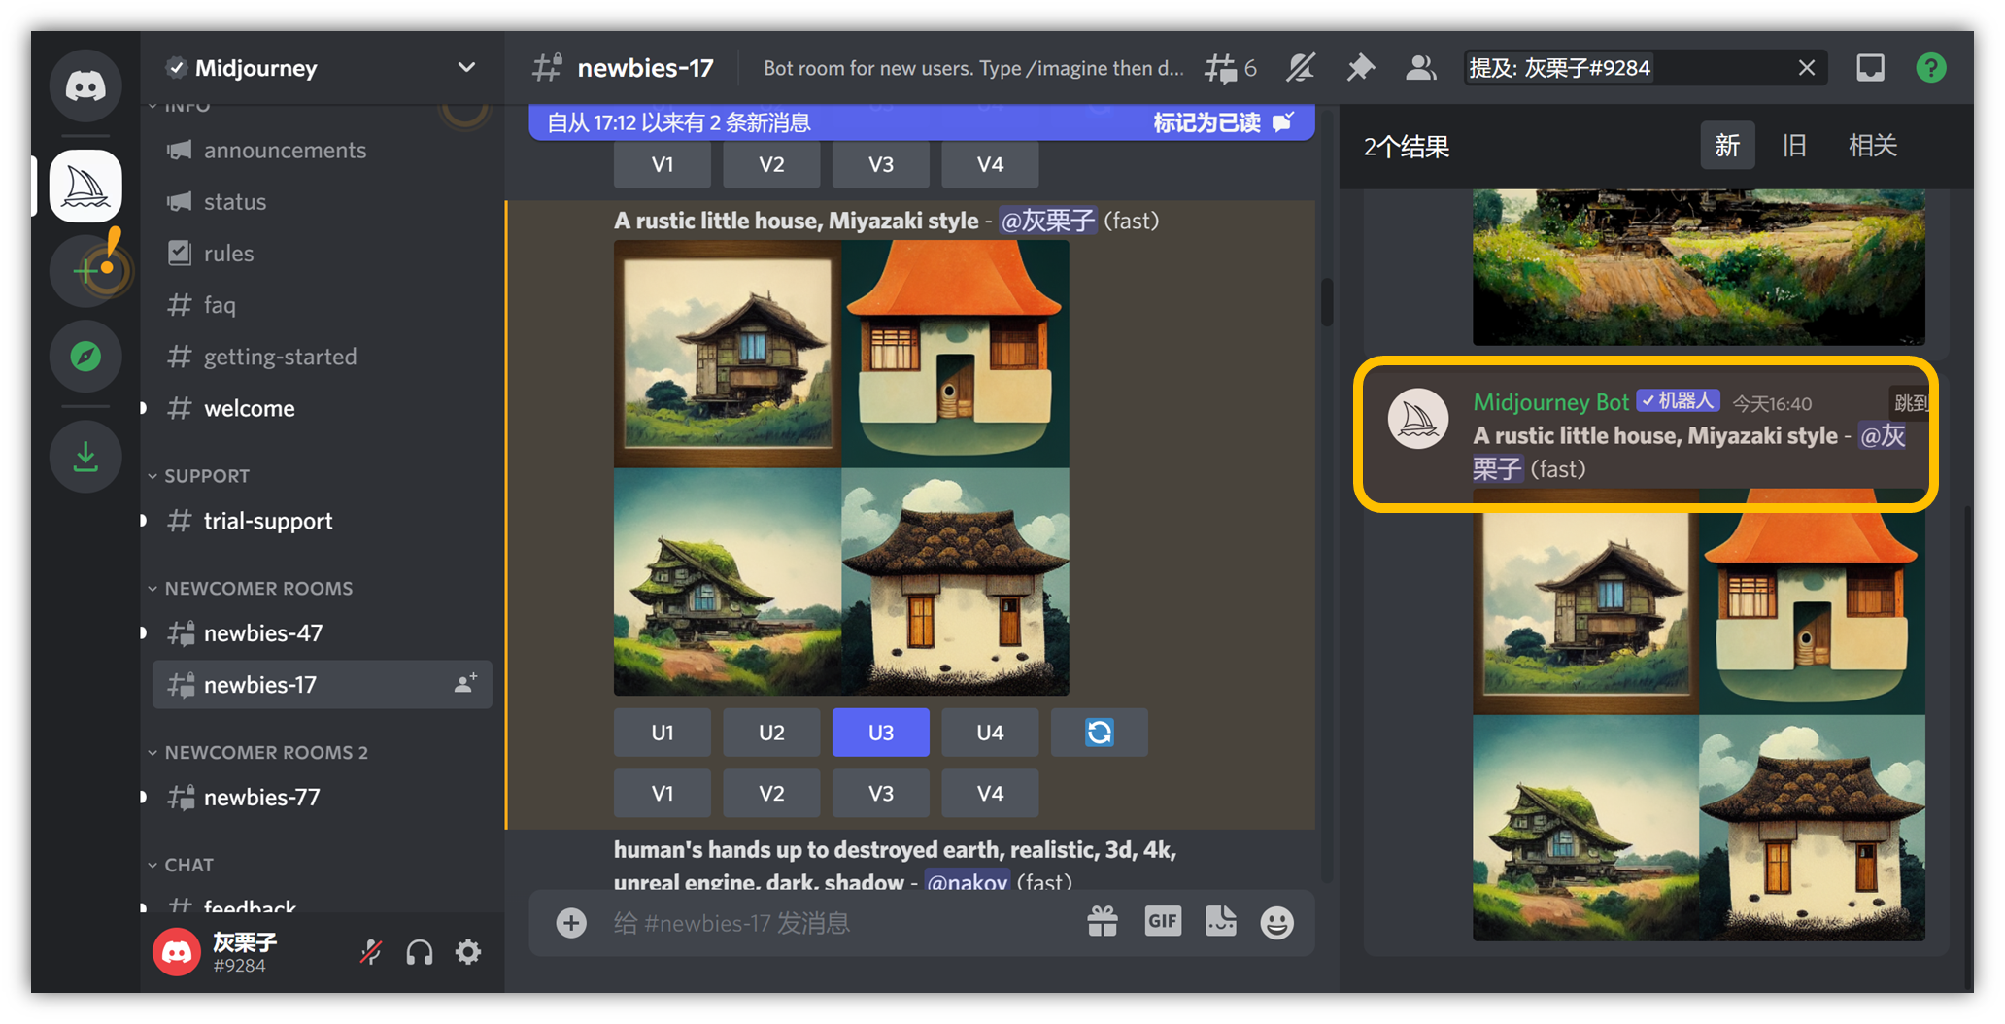Open Discord home direct messages icon
The image size is (2005, 1024).
point(85,86)
